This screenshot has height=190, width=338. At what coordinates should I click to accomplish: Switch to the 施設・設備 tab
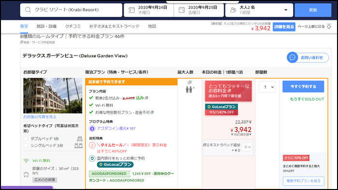point(46,26)
